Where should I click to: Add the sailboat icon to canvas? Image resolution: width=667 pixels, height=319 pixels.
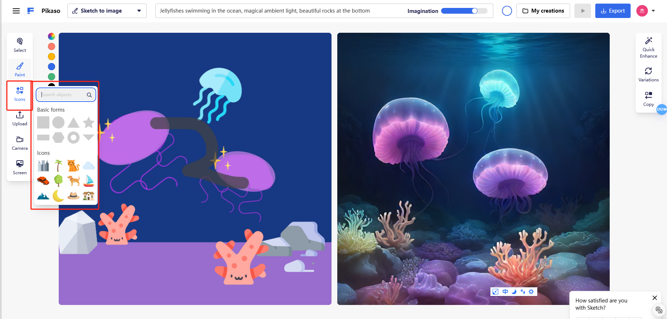89,181
